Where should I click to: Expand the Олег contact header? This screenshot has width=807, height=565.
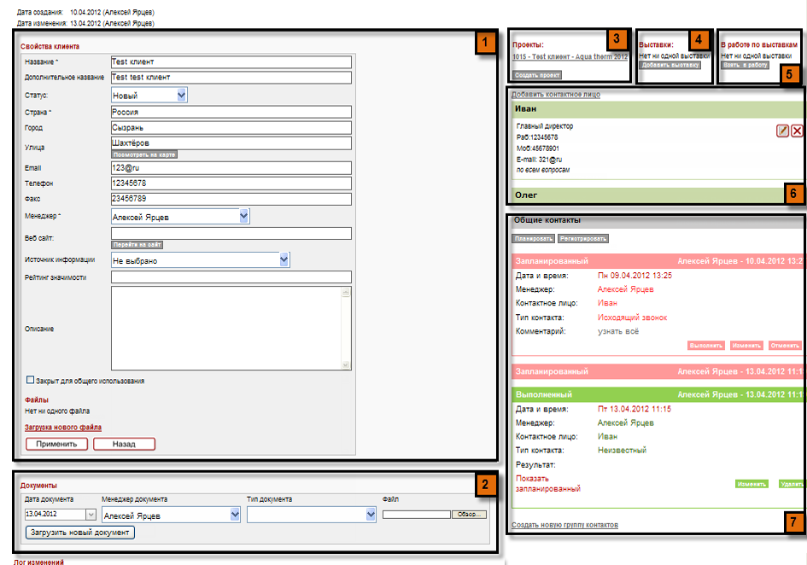point(649,195)
